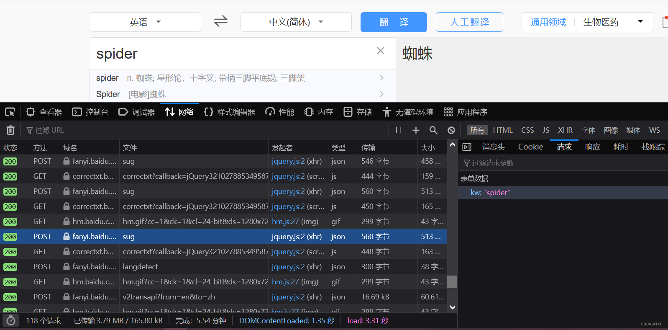Switch to the 内存 memory tab
668x330 pixels.
click(x=319, y=112)
